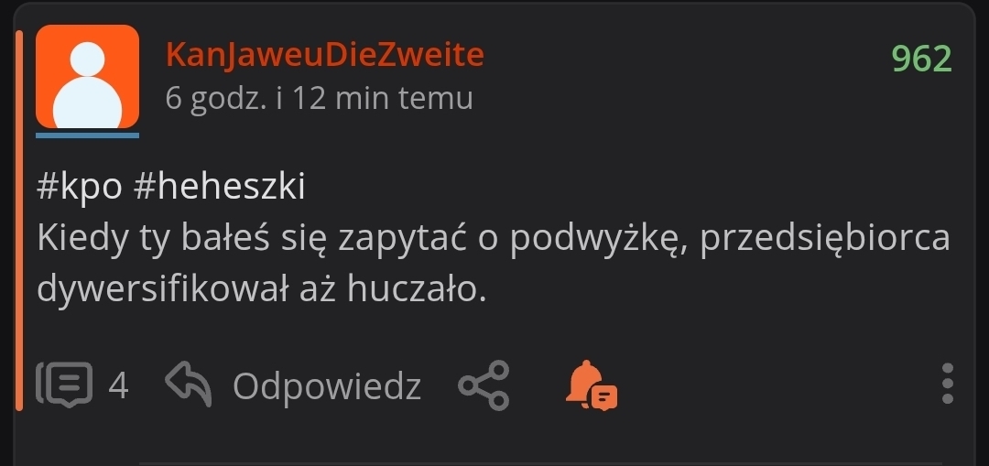This screenshot has width=989, height=466.
Task: Open KanJaweuDieZweite's orange avatar picture
Action: [x=87, y=77]
